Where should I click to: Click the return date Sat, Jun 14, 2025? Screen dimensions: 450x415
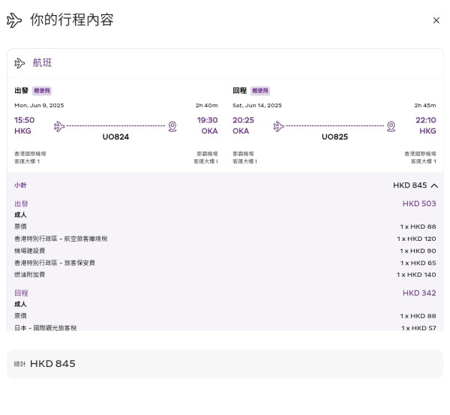pyautogui.click(x=256, y=105)
